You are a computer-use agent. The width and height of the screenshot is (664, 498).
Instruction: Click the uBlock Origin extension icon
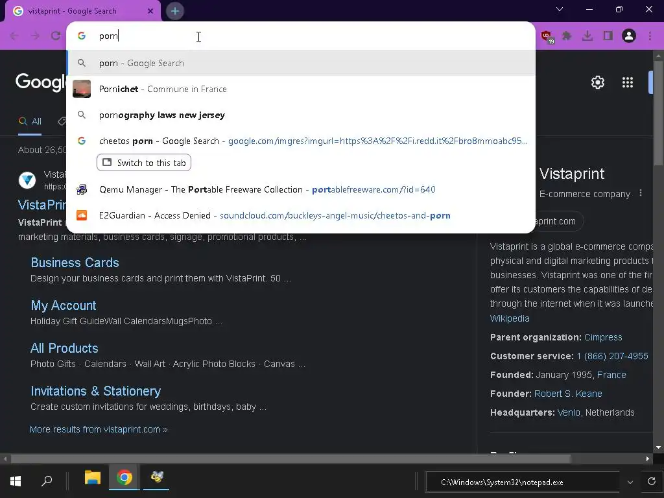click(x=547, y=36)
